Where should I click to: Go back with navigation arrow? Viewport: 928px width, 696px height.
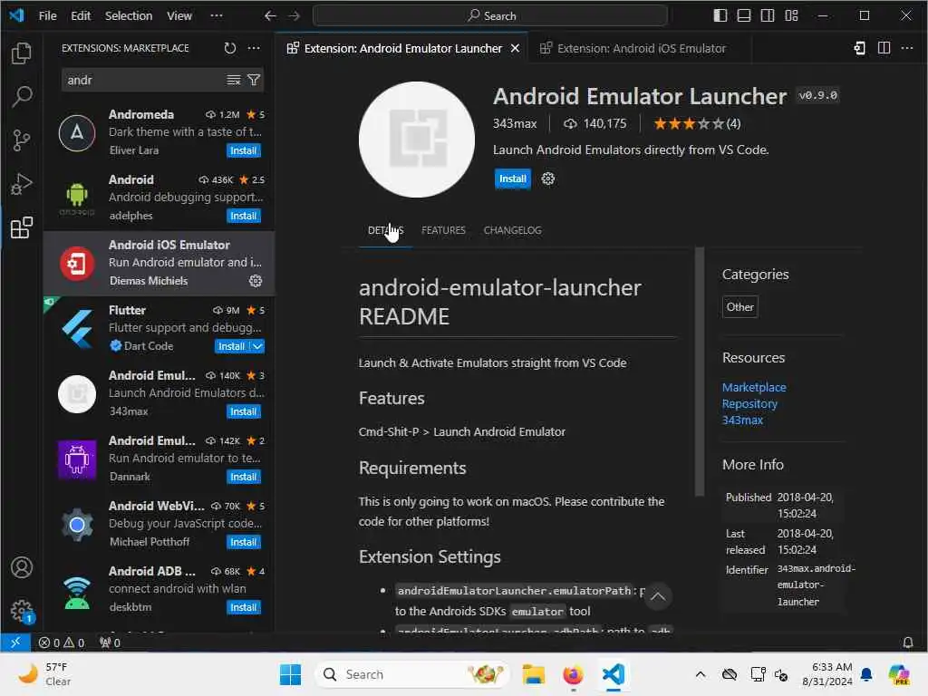click(x=270, y=16)
